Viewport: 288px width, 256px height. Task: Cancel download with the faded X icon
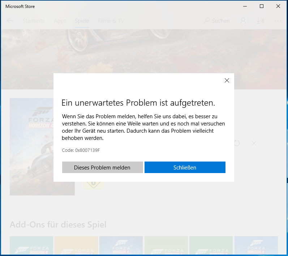[x=254, y=143]
